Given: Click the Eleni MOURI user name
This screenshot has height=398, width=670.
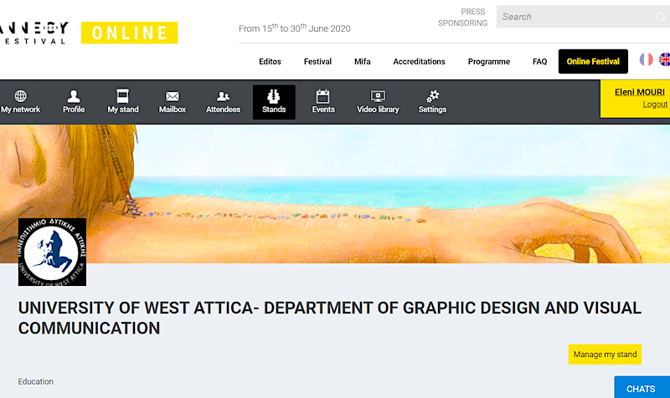Looking at the screenshot, I should point(640,92).
